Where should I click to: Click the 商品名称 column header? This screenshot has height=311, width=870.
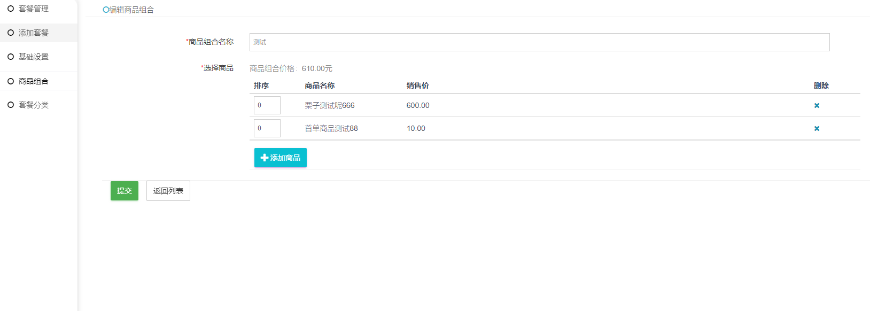click(x=320, y=85)
